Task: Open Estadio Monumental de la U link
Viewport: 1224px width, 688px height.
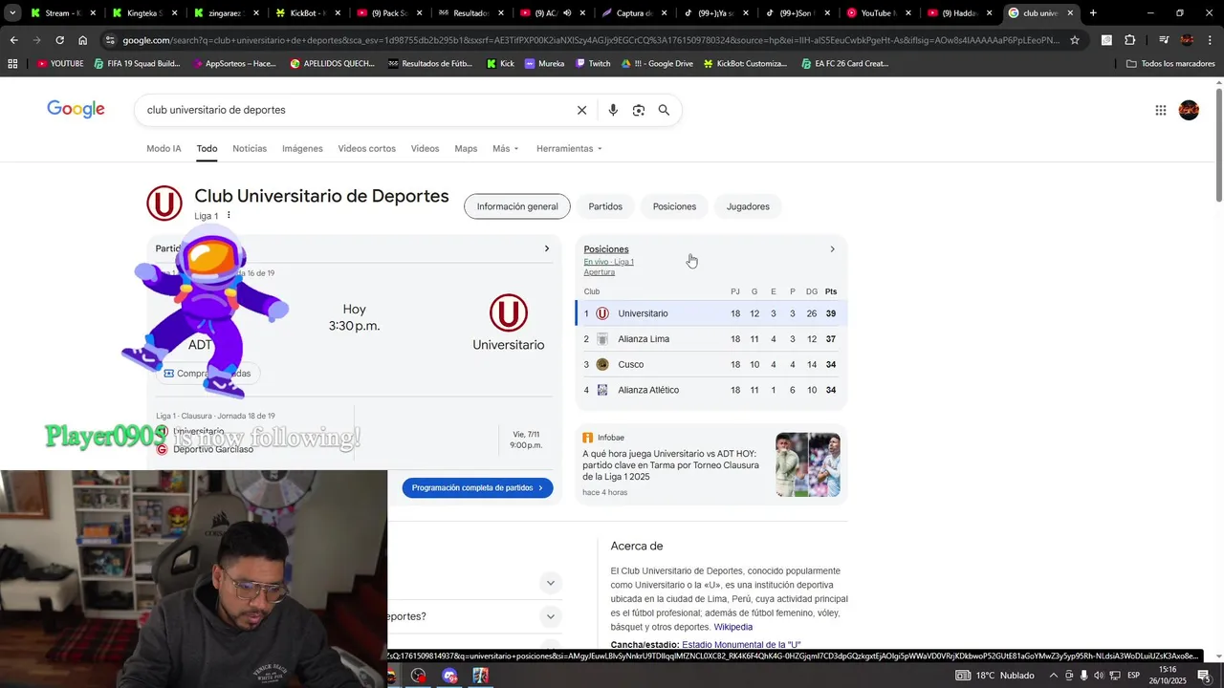Action: tap(741, 645)
